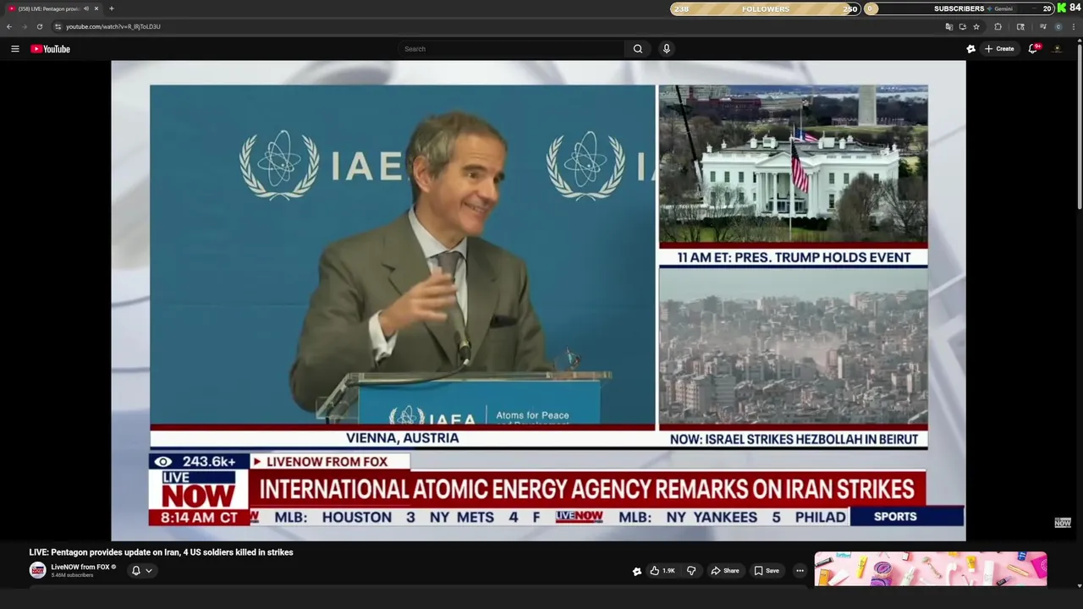1083x609 pixels.
Task: Click the video title 'LIVE: Pentagon provides update on Iran'
Action: 162,552
